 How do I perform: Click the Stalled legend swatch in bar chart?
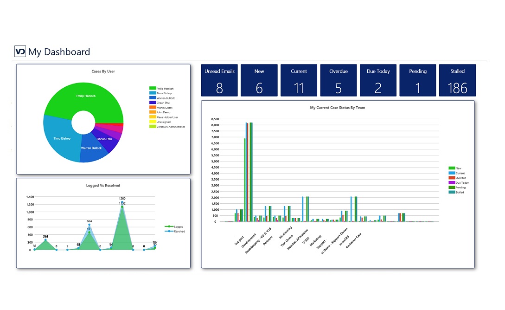click(x=452, y=192)
